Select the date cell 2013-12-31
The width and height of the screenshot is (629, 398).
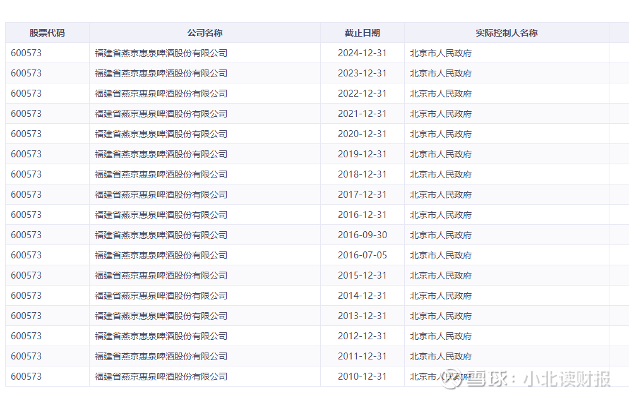point(362,316)
